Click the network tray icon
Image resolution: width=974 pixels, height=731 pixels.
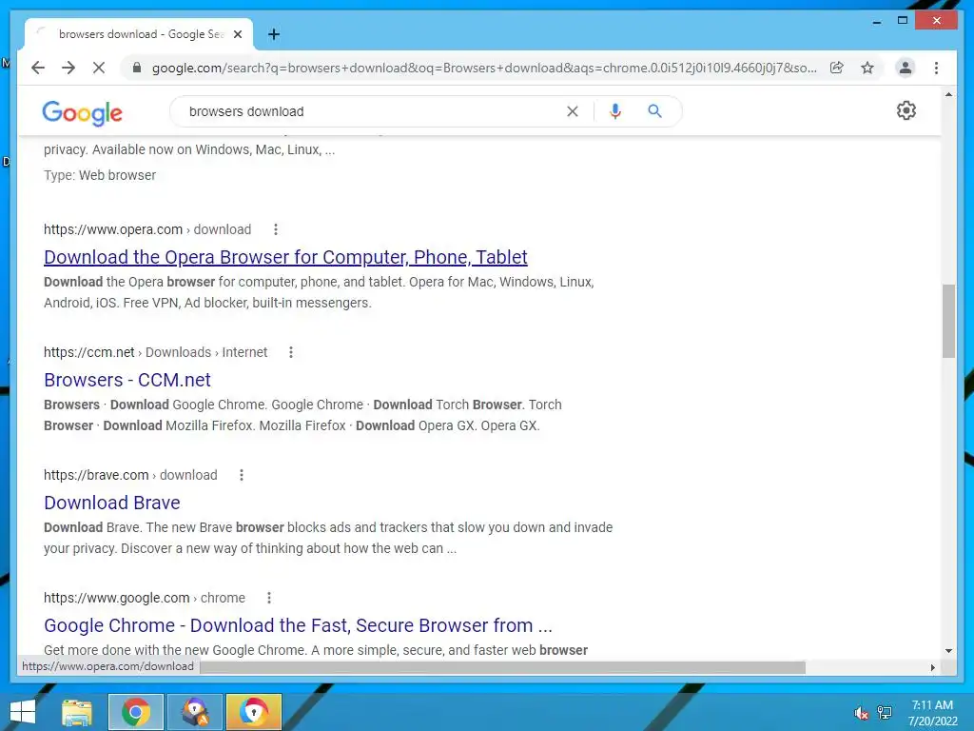coord(885,713)
